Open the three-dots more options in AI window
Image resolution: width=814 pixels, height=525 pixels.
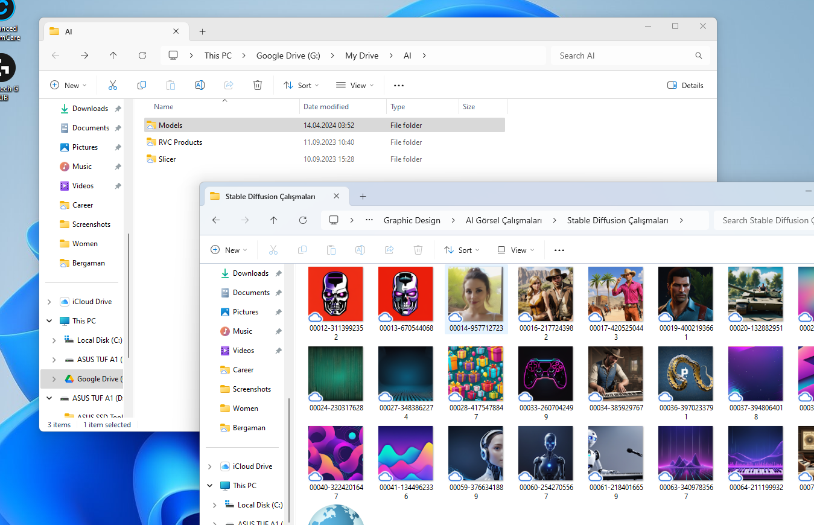coord(399,85)
